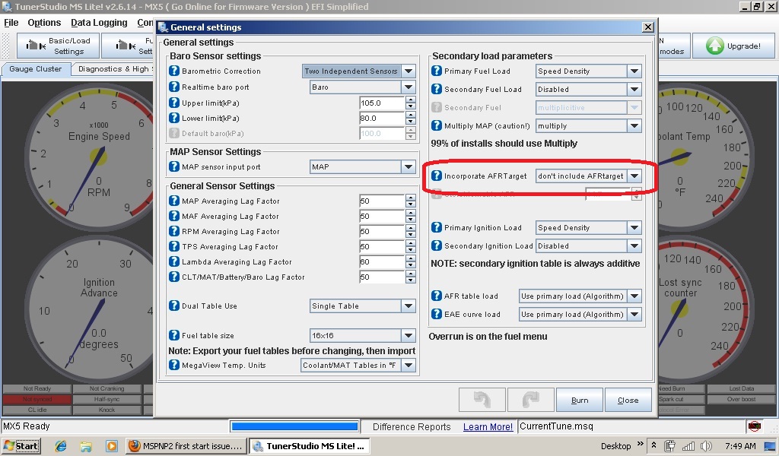Viewport: 779px width, 456px height.
Task: Open help for CLT/MAT/Battery/Baro Lag Factor
Action: click(x=174, y=277)
